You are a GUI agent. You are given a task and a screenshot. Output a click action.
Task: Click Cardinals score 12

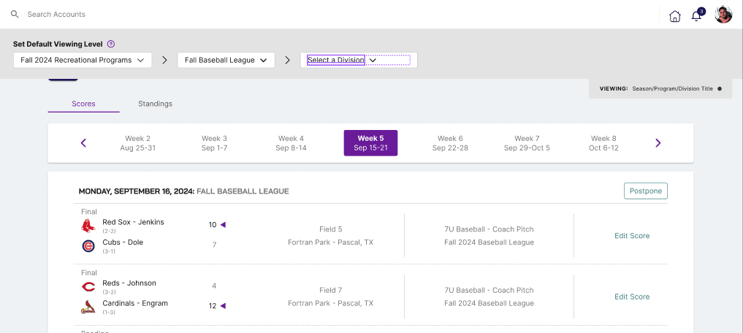pos(213,306)
